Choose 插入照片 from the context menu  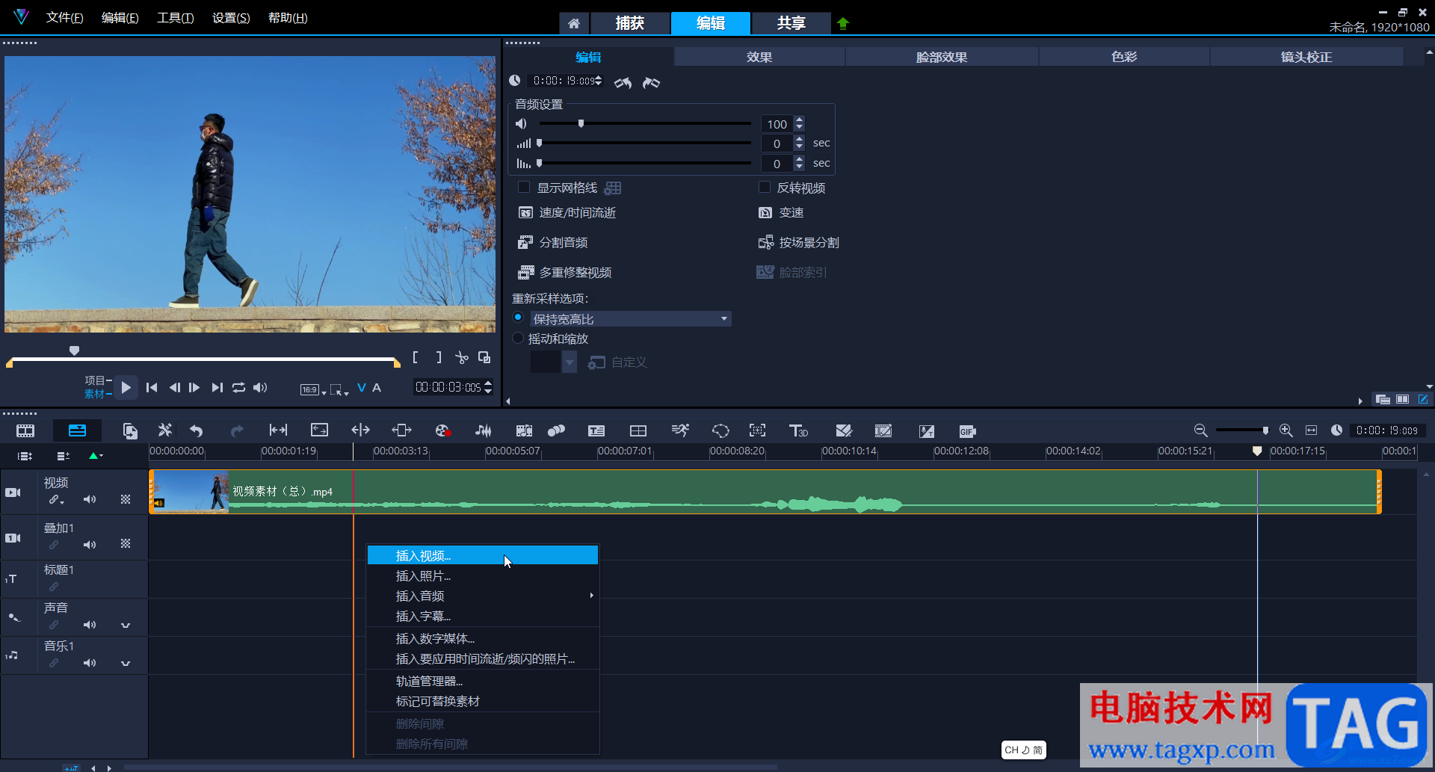click(x=423, y=576)
